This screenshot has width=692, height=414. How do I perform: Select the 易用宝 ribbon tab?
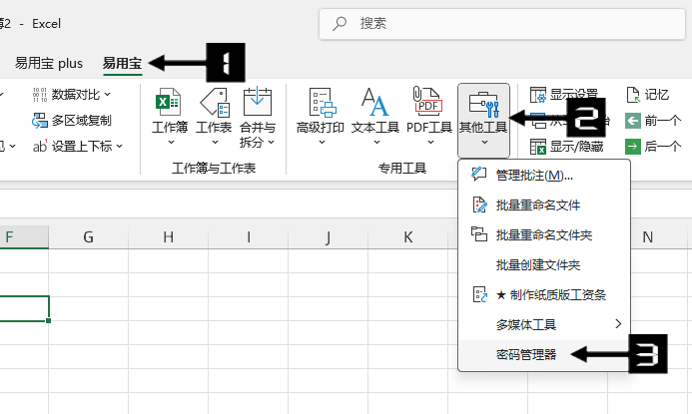[122, 63]
